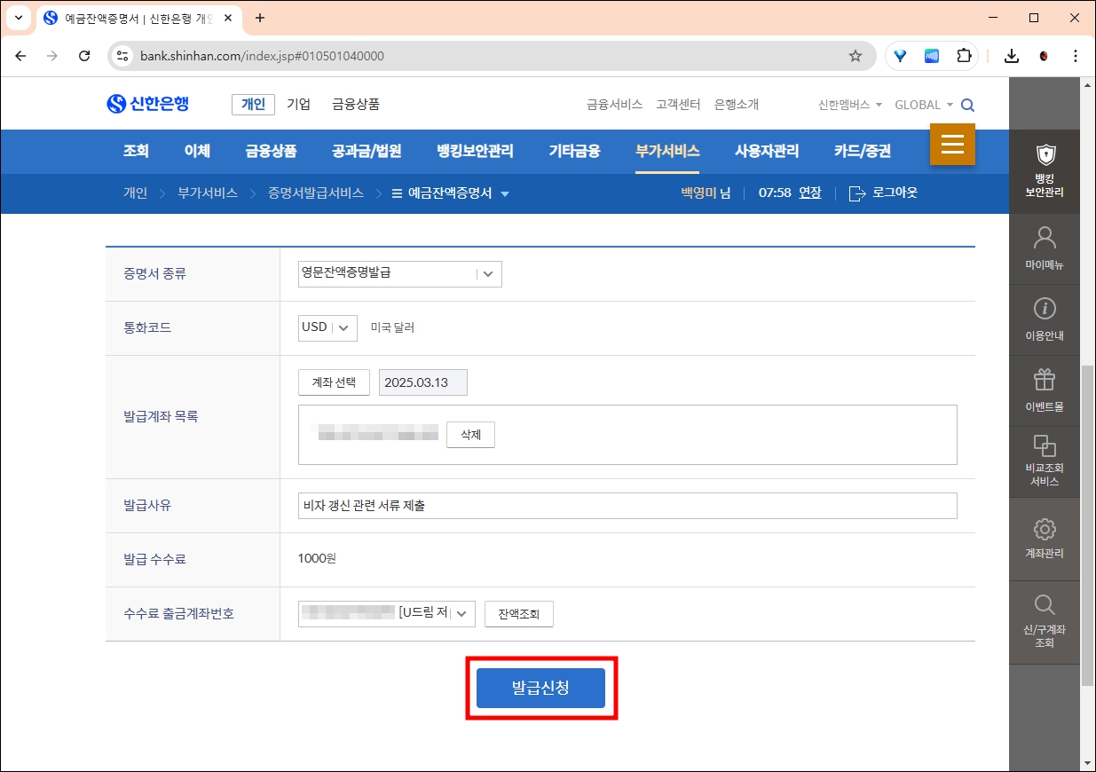Open the 고객센터 link

pos(678,105)
